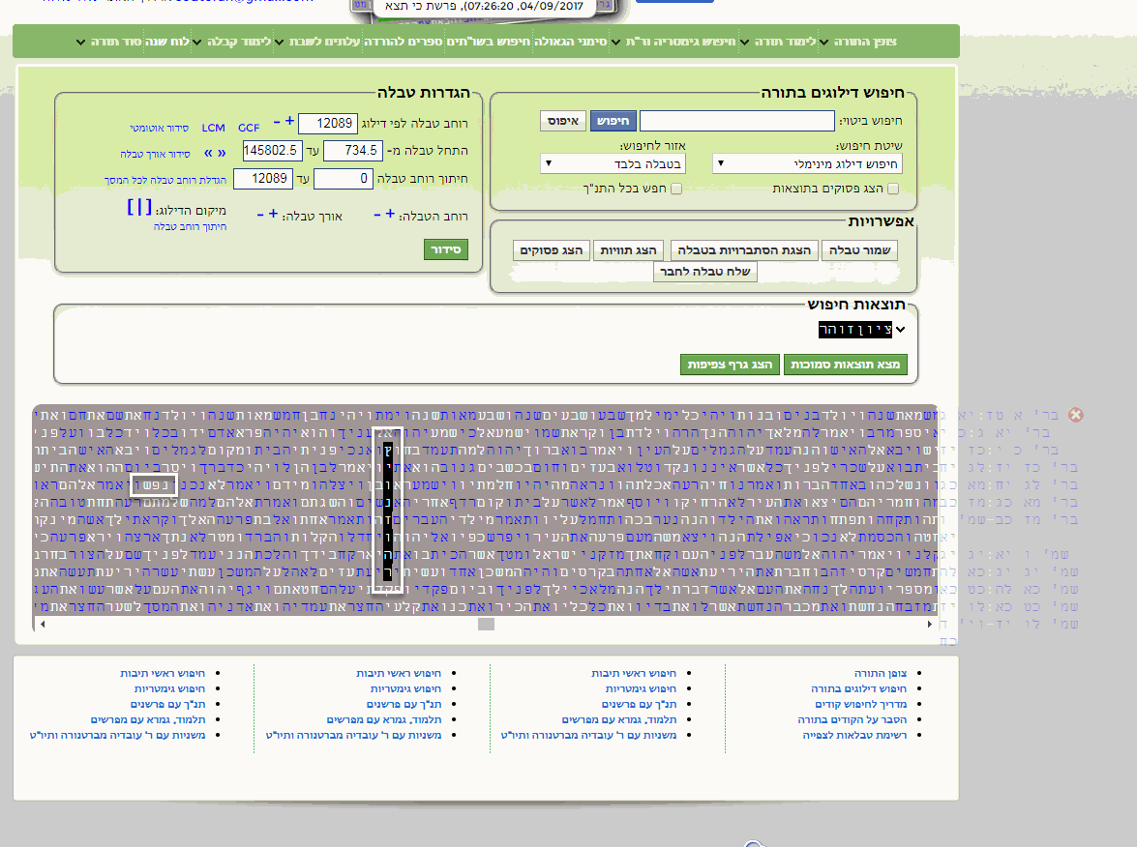This screenshot has height=847, width=1137.
Task: Click the חיפוש ביטוי text input field
Action: pos(736,121)
